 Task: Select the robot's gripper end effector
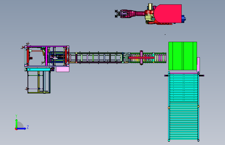(116, 14)
